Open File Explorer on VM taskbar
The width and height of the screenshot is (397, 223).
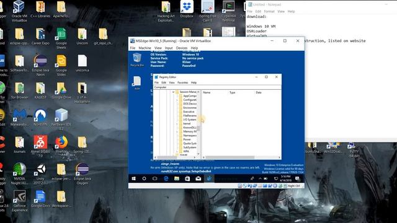click(176, 178)
